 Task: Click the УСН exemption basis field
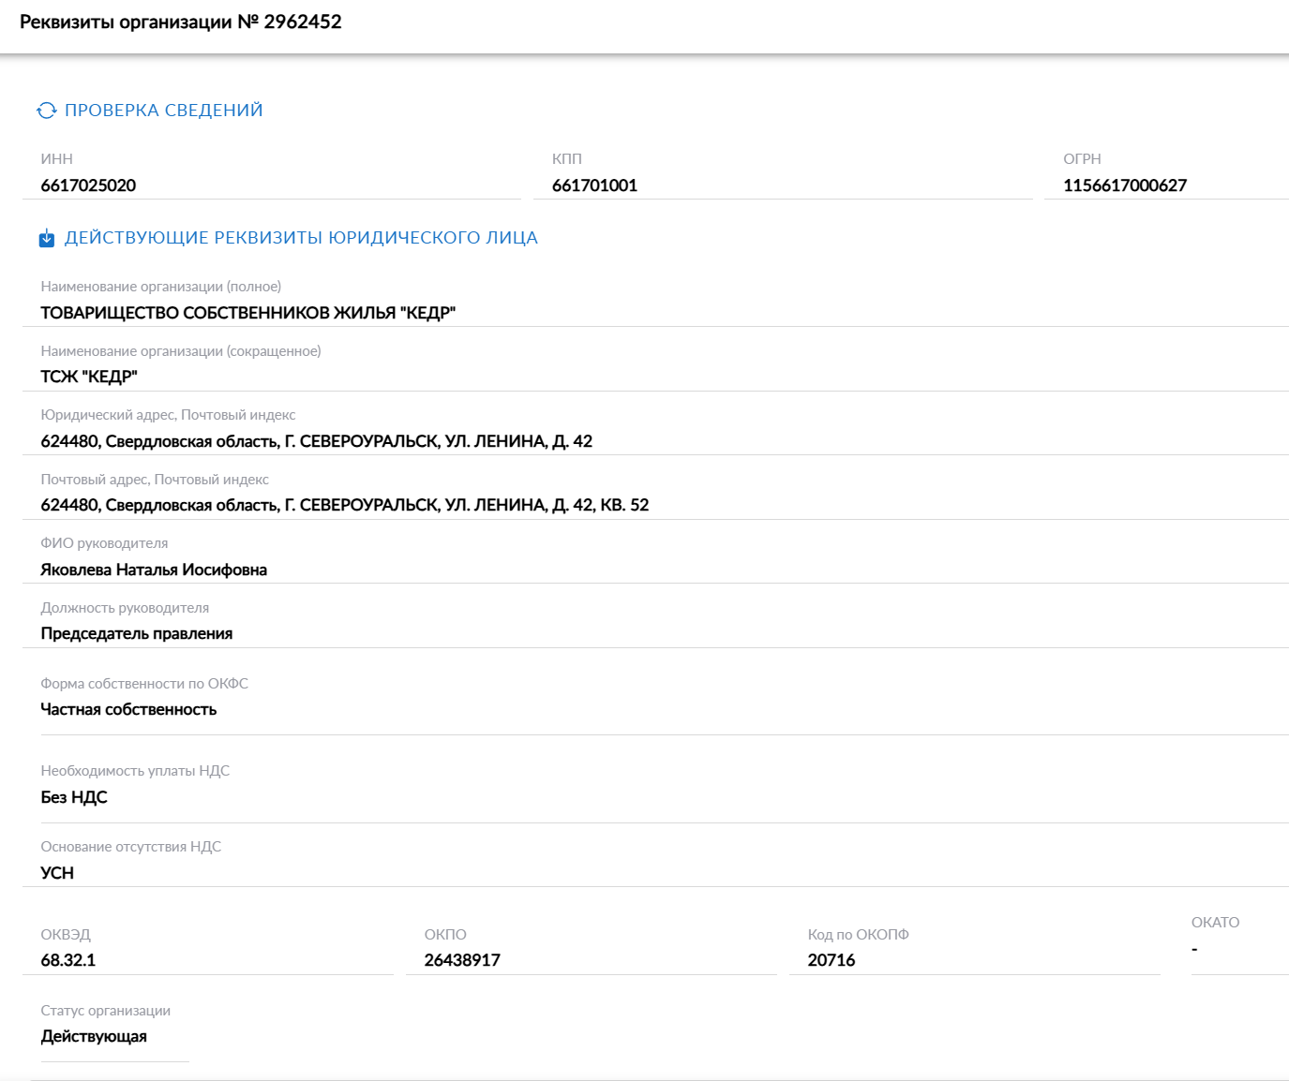tap(57, 873)
